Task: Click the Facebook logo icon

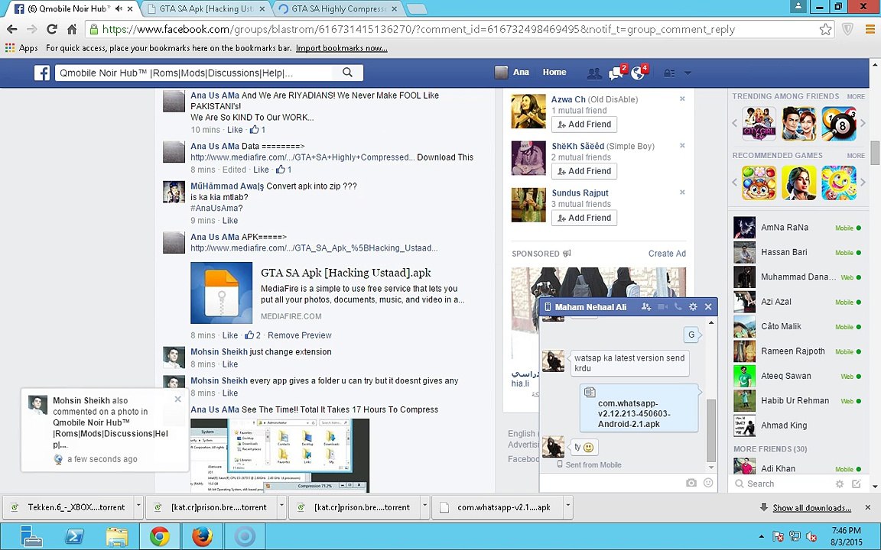Action: 41,73
